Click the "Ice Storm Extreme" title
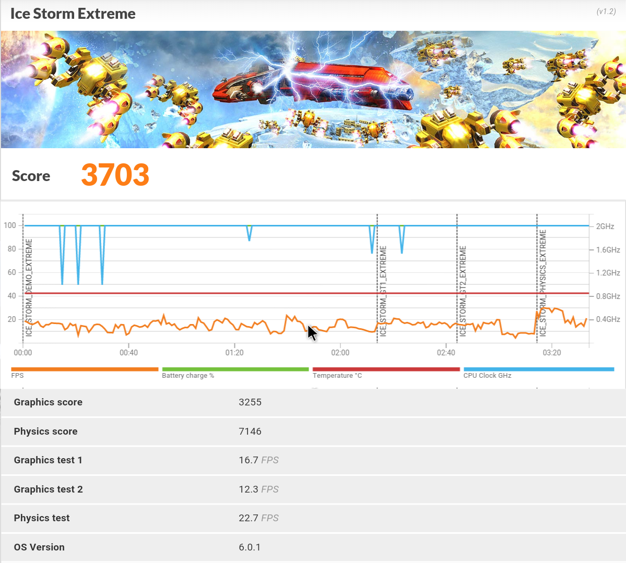Image resolution: width=626 pixels, height=563 pixels. (x=73, y=14)
